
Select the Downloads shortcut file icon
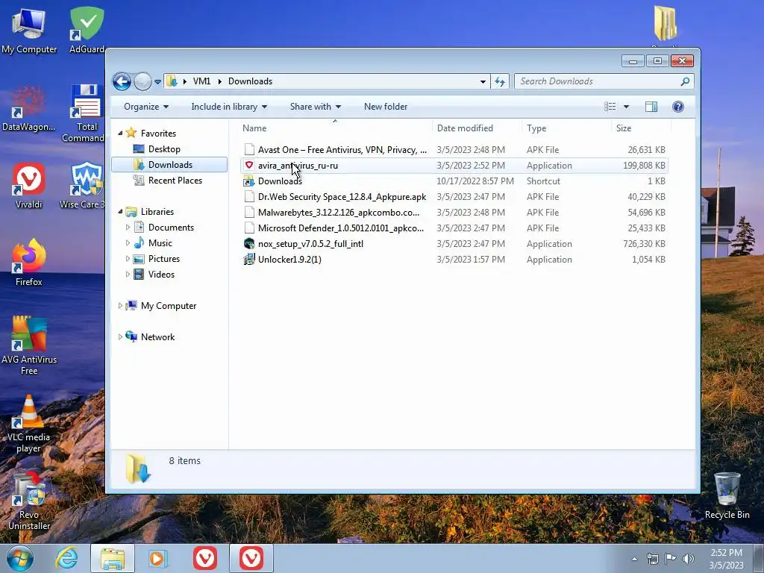click(x=249, y=181)
